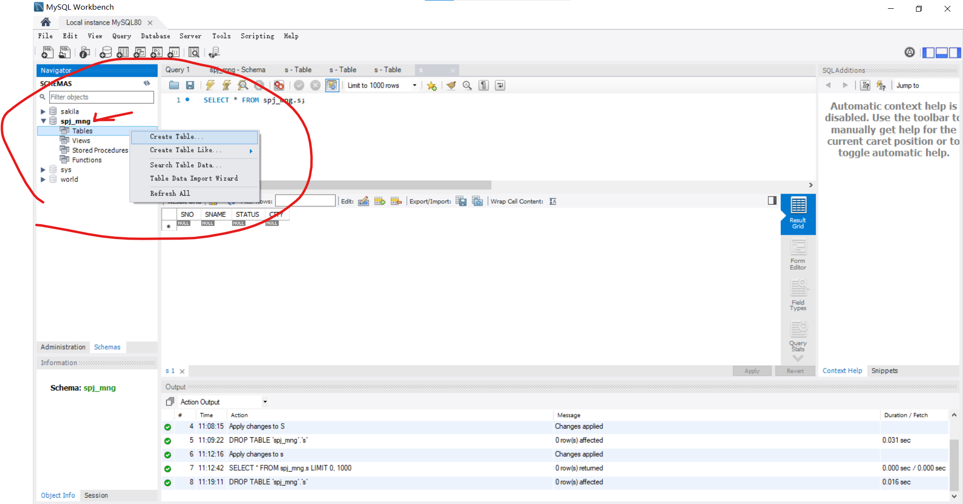
Task: Create a new SQL tab from main toolbar
Action: 47,52
